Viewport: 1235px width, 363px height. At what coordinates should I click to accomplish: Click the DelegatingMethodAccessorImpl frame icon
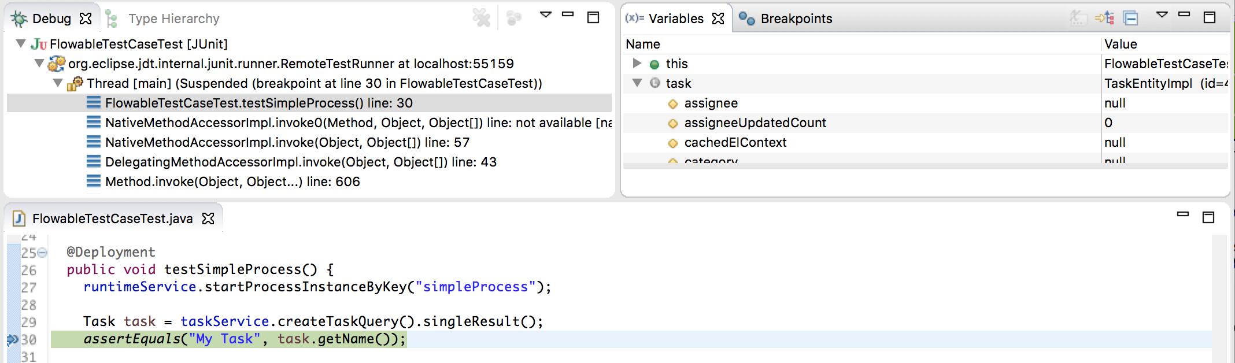pos(94,162)
